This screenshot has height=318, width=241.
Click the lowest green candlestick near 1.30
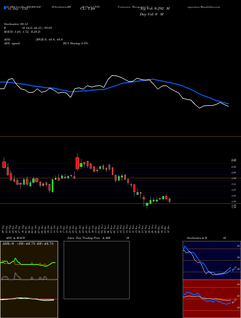[x=147, y=204]
